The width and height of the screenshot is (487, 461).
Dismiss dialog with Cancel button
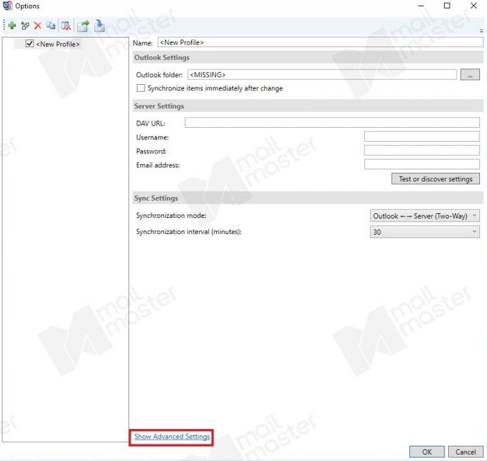click(465, 452)
